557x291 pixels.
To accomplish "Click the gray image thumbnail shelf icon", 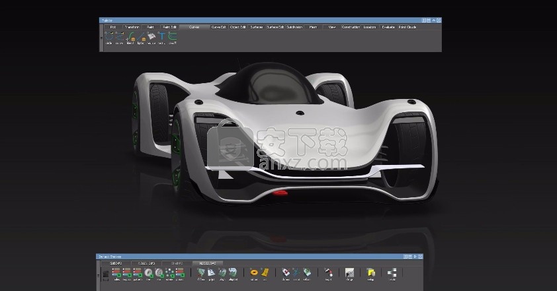I will [x=349, y=273].
